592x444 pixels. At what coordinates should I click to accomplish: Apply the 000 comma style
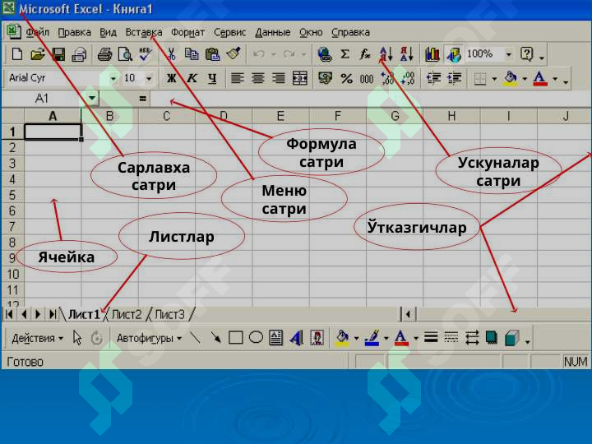(x=367, y=79)
